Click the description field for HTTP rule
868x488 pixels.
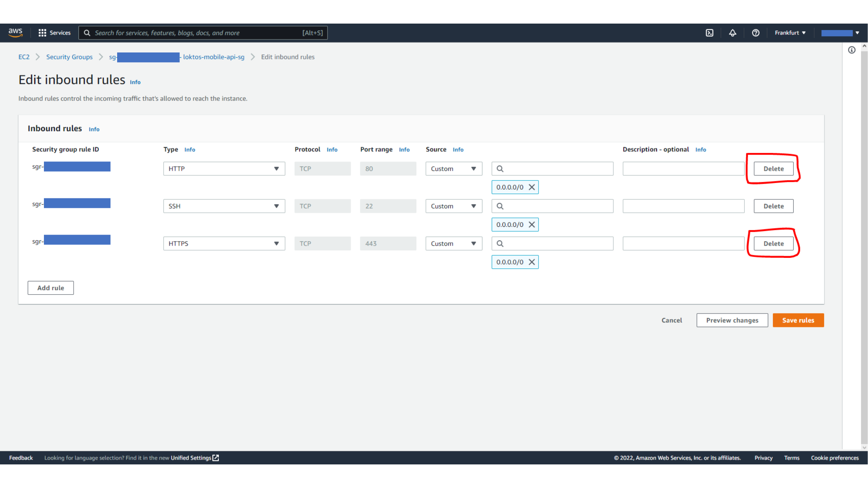[x=683, y=169]
